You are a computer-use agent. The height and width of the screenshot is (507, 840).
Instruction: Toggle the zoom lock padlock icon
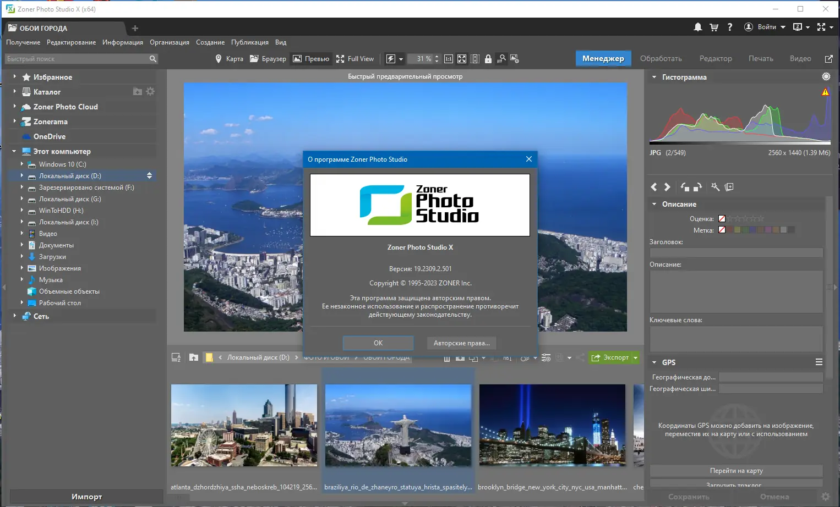pyautogui.click(x=488, y=59)
